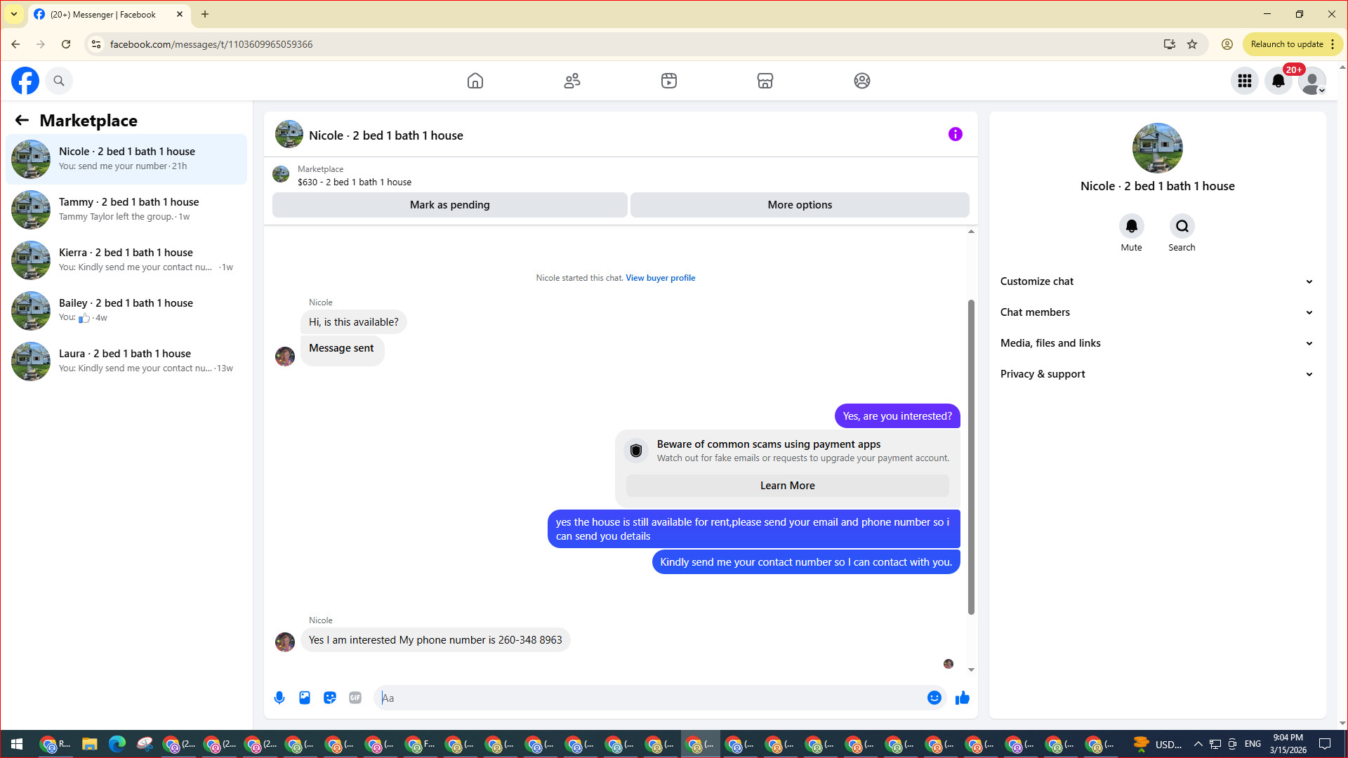Screen dimensions: 1348x758
Task: Click the install app icon in address bar
Action: [x=1169, y=44]
